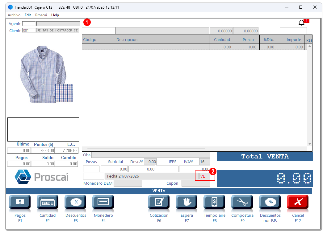This screenshot has height=234, width=327.
Task: Click the Compostura F9 scissors icon
Action: [x=242, y=202]
